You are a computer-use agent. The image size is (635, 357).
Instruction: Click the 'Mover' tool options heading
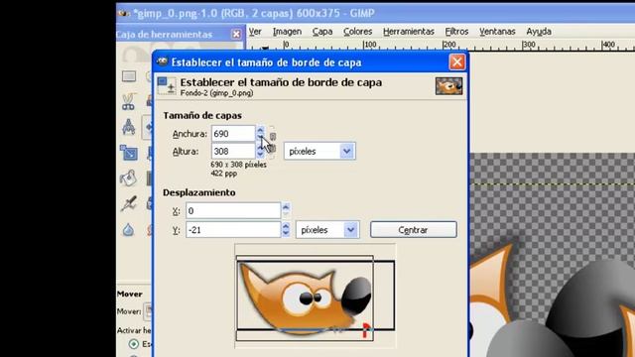click(130, 294)
